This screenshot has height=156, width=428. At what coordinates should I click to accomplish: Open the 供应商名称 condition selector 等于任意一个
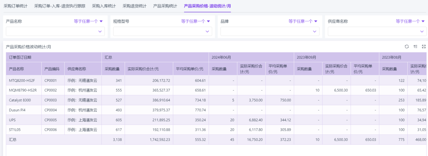pos(410,21)
